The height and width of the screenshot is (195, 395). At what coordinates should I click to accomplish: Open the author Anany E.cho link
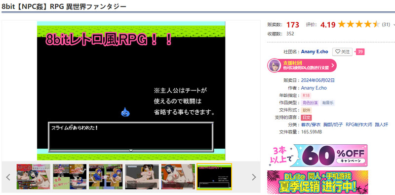point(314,88)
